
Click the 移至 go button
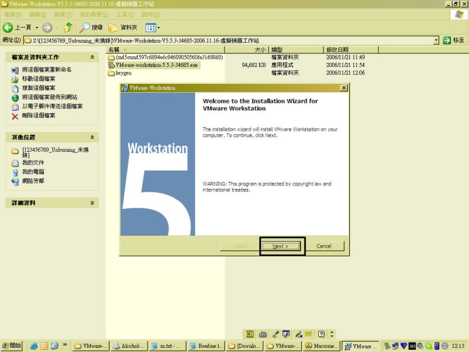453,40
